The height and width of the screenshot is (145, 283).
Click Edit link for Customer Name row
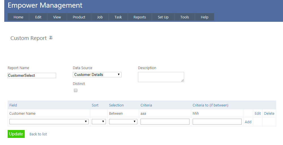258,114
